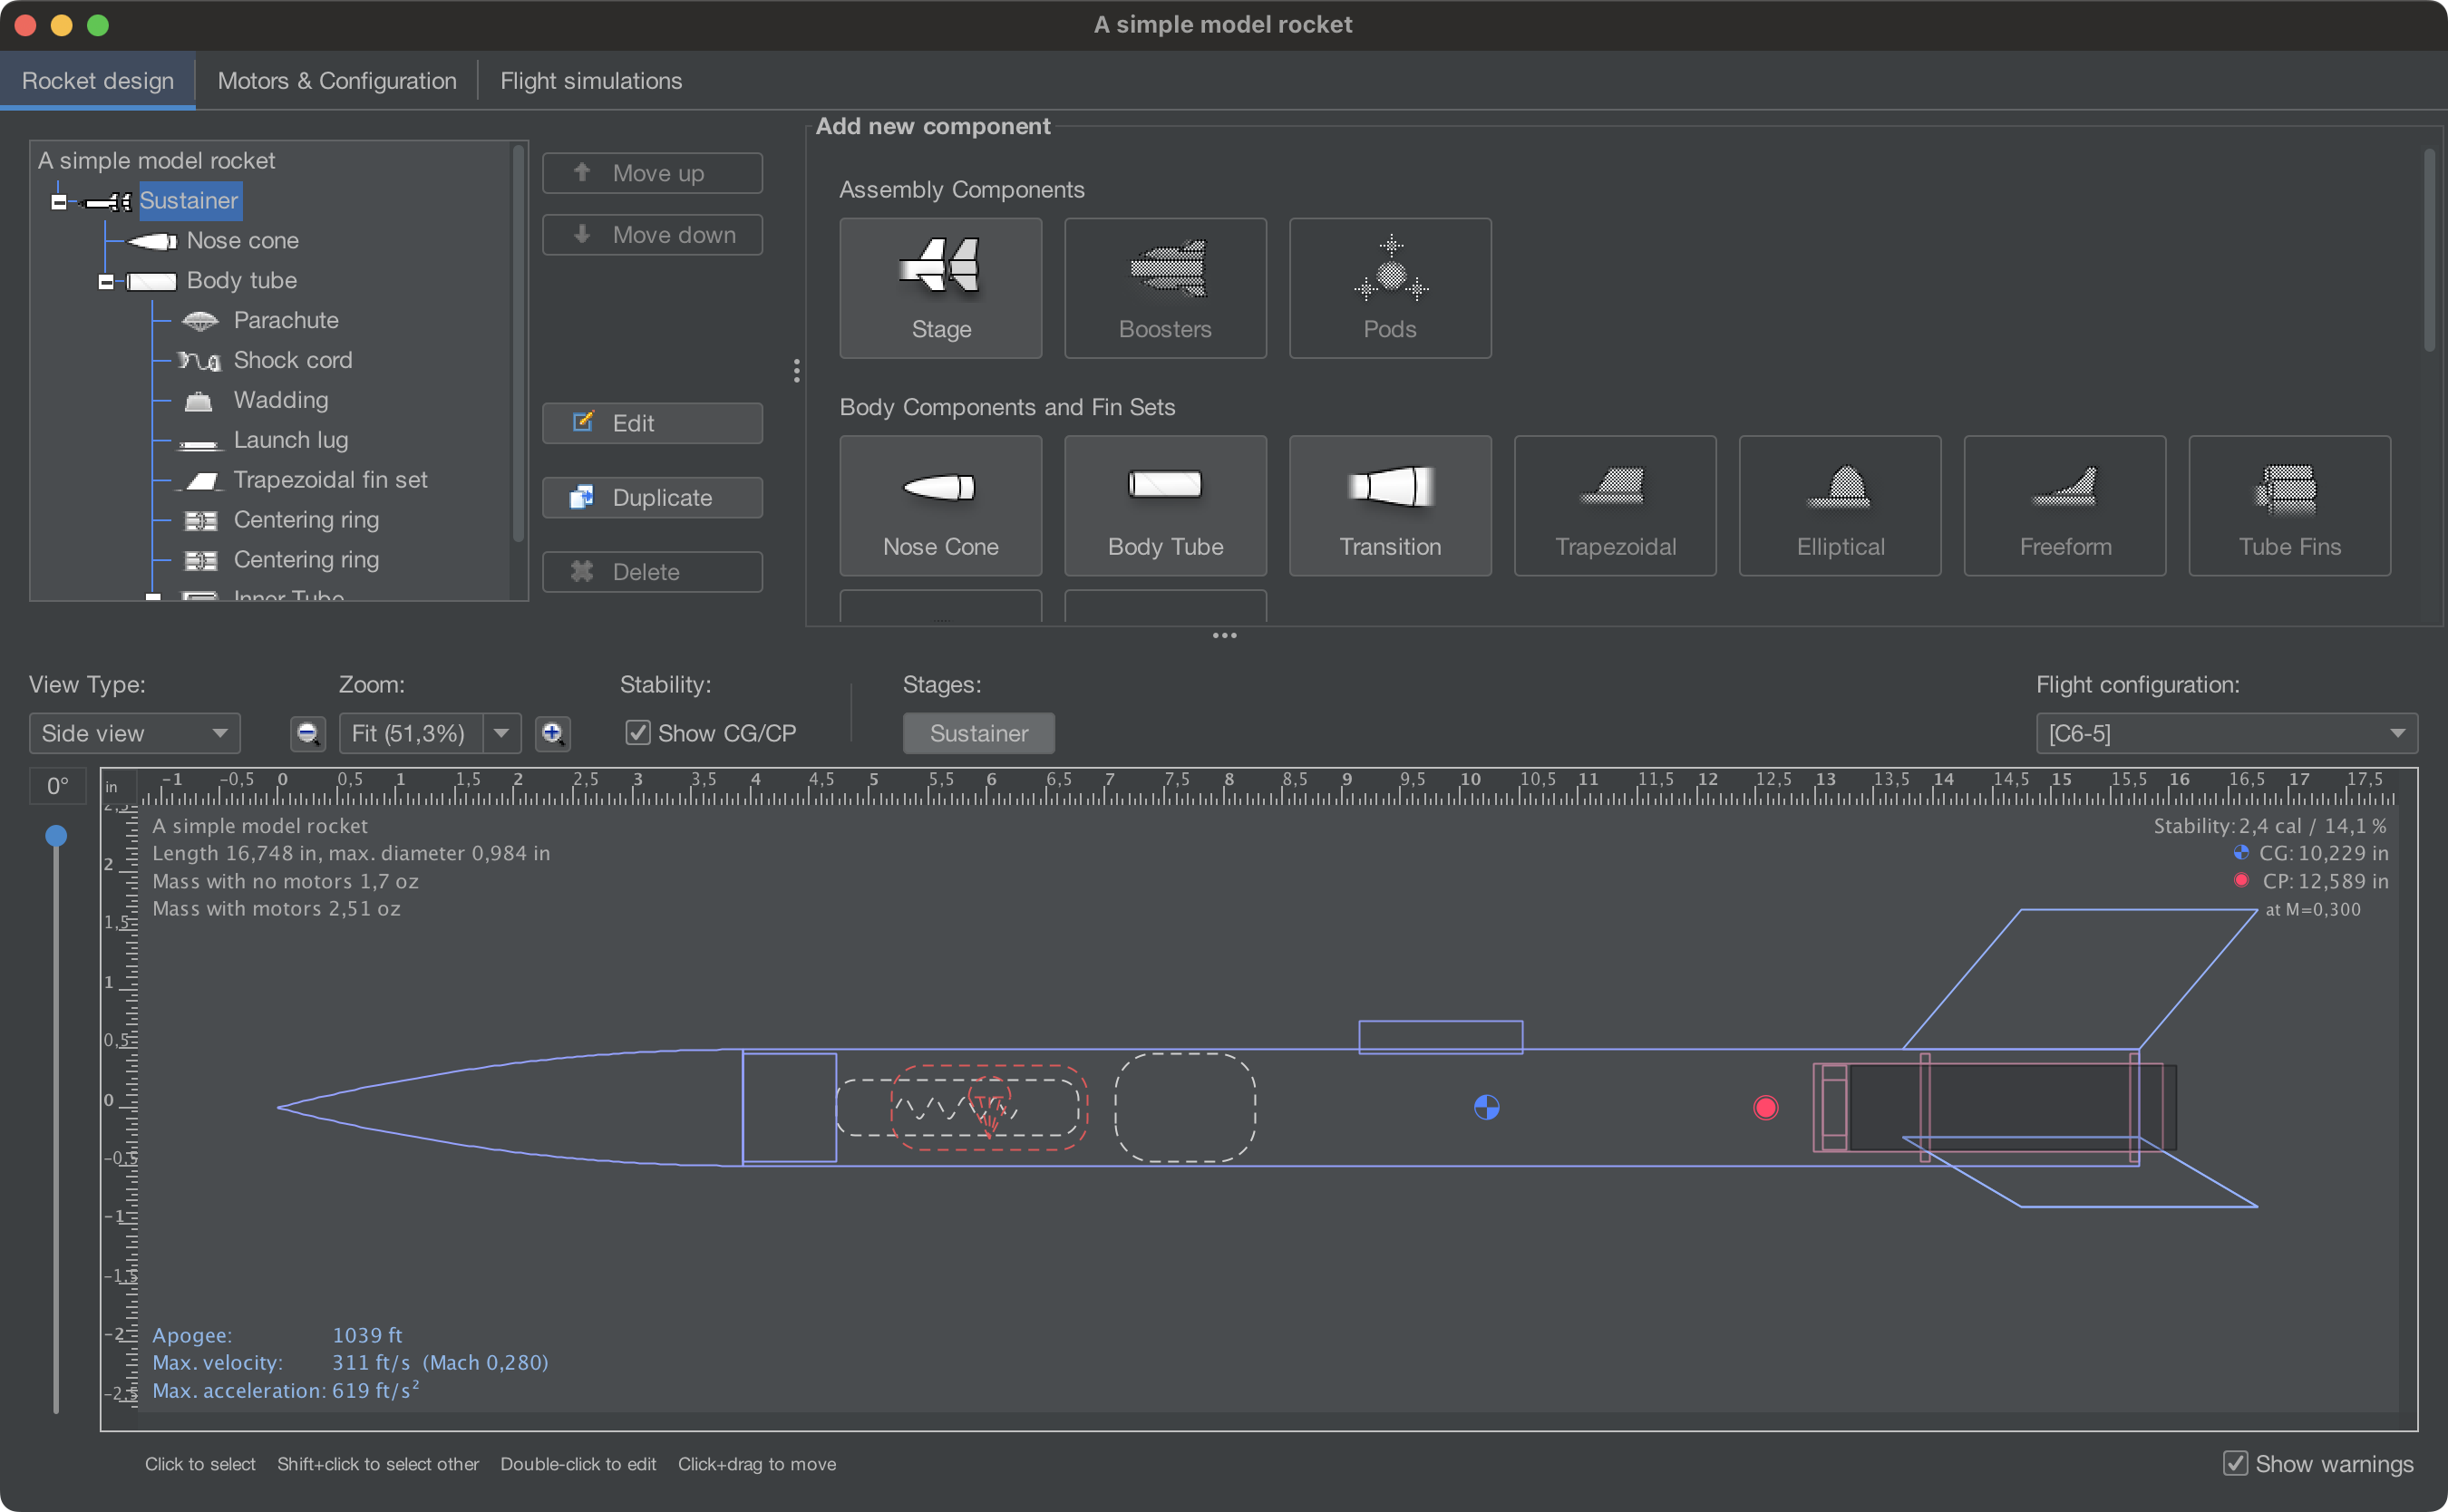Open the View Type dropdown
This screenshot has height=1512, width=2448.
[x=134, y=733]
